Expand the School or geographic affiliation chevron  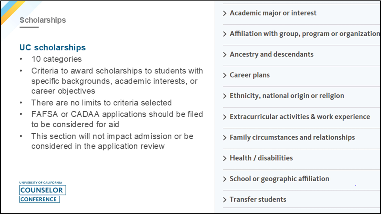225,179
